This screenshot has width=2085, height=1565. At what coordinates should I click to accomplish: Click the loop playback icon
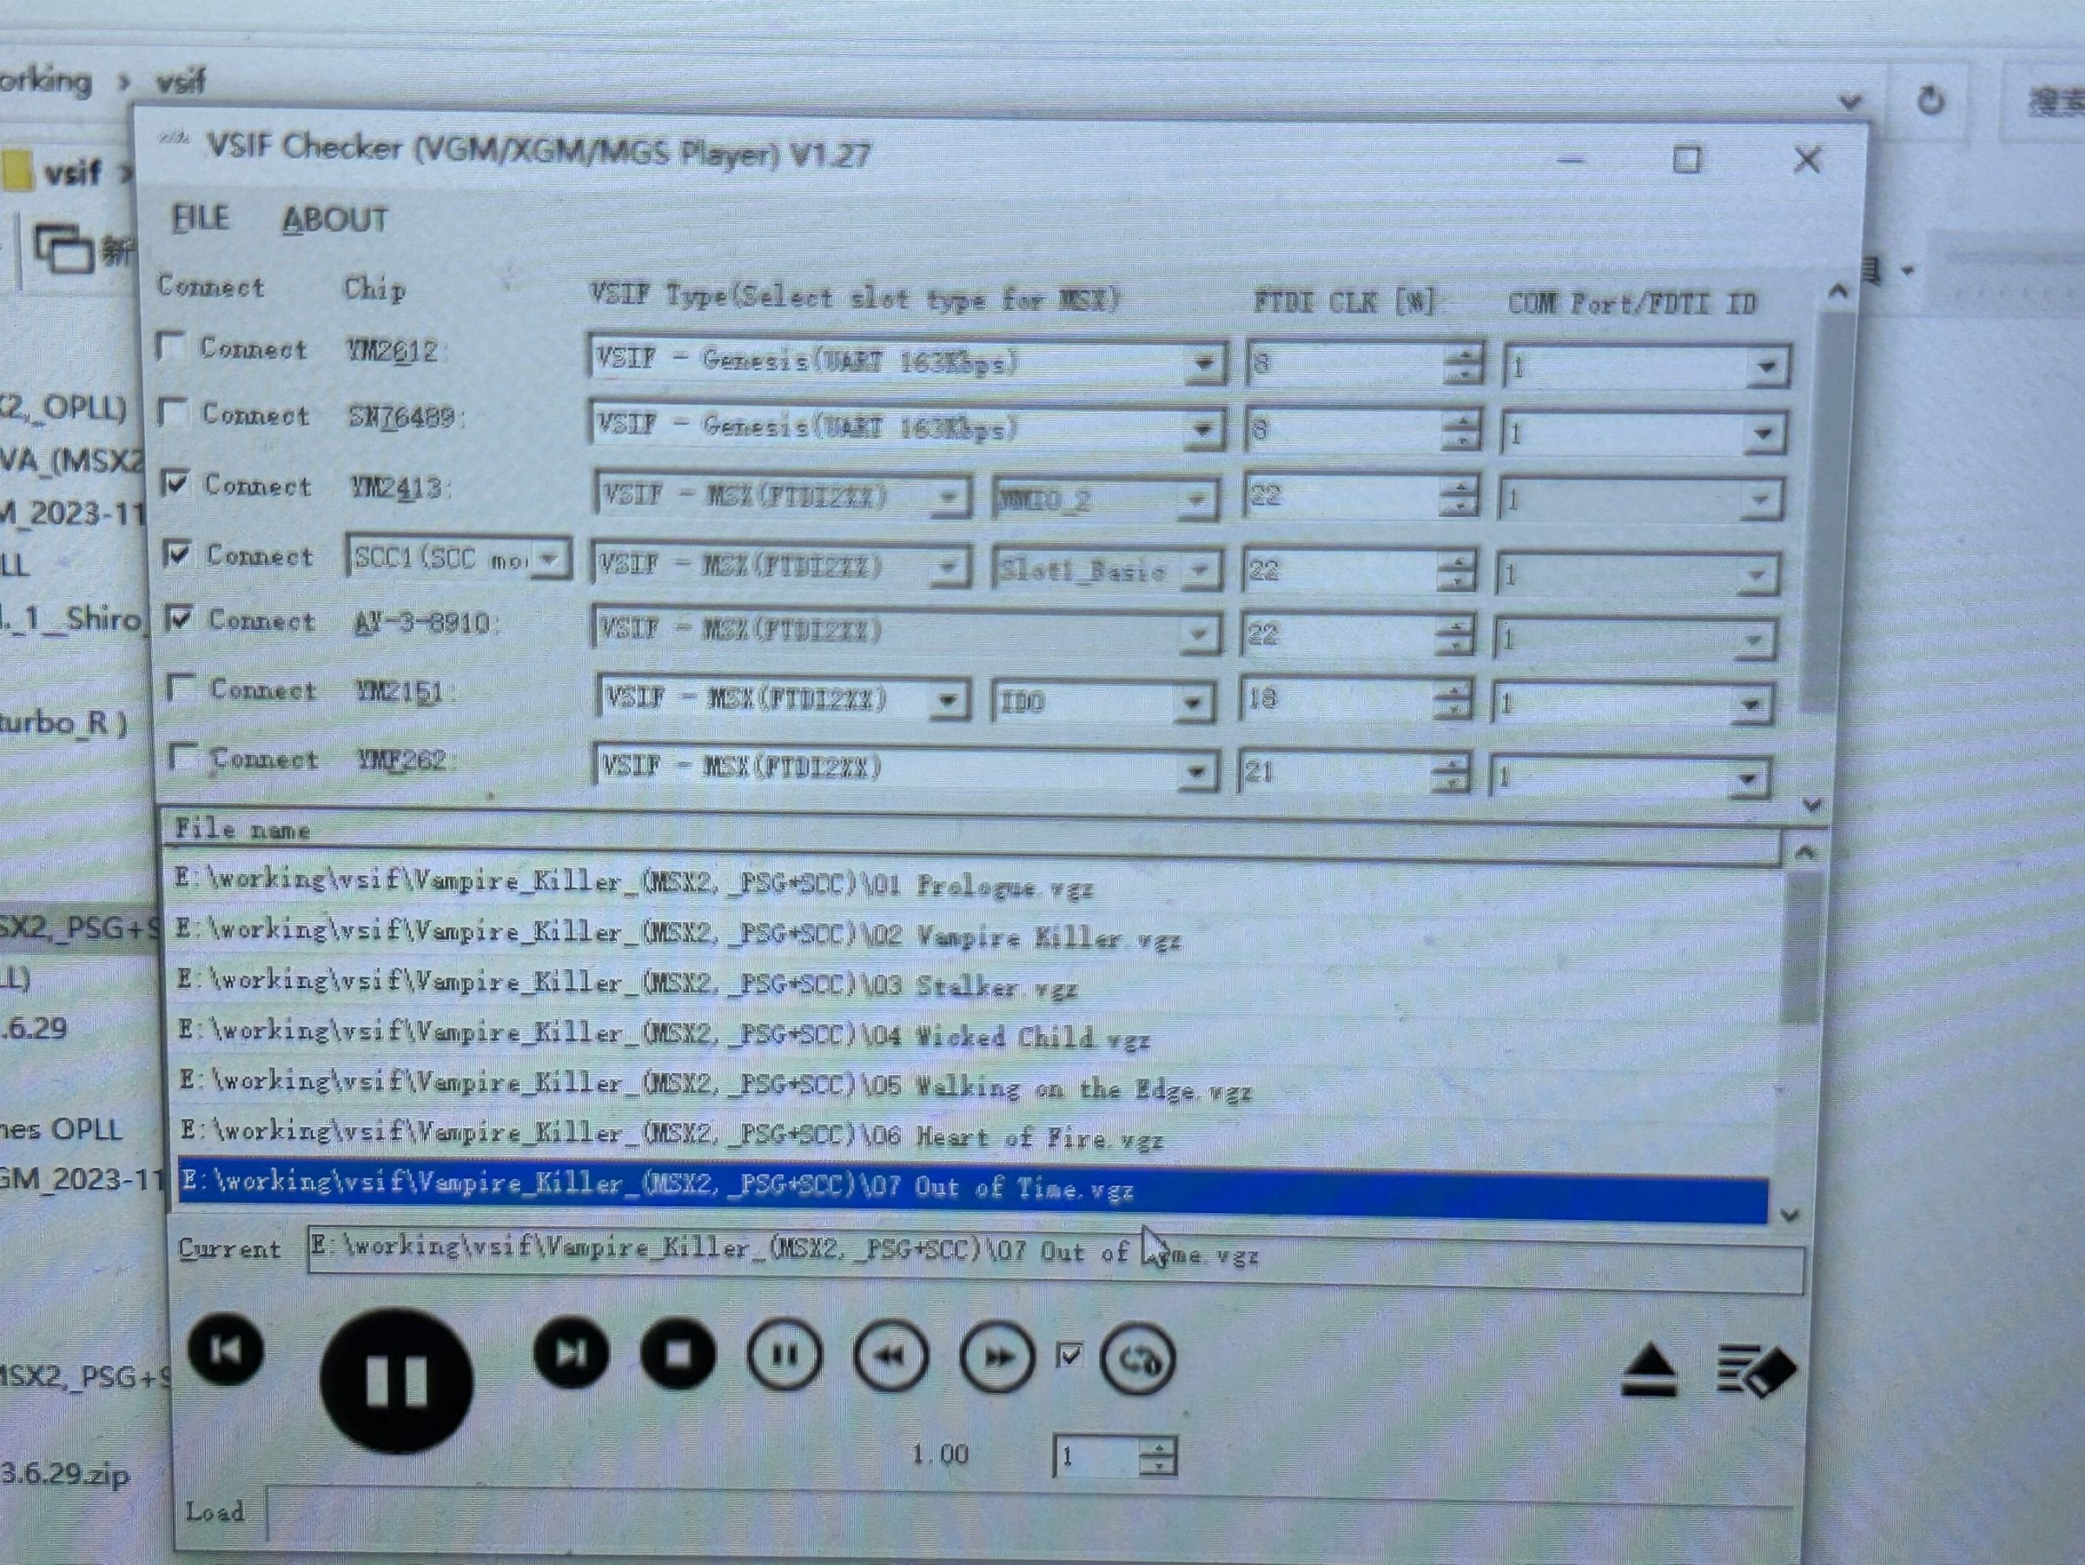1138,1359
